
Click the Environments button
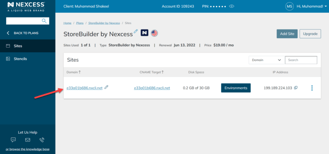(236, 88)
